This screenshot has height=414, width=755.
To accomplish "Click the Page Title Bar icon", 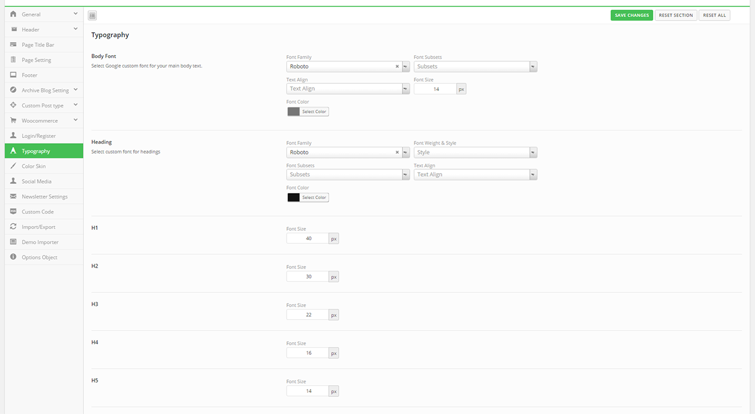I will [13, 44].
